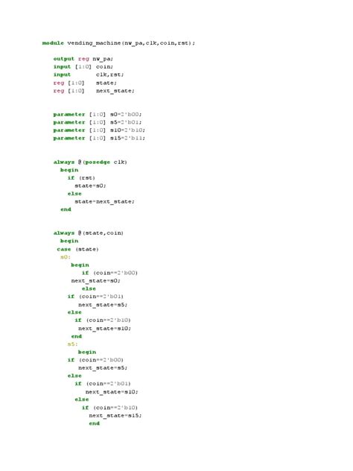The image size is (353, 471).
Task: Select the 'output reg nw_pa' line
Action: 83,59
